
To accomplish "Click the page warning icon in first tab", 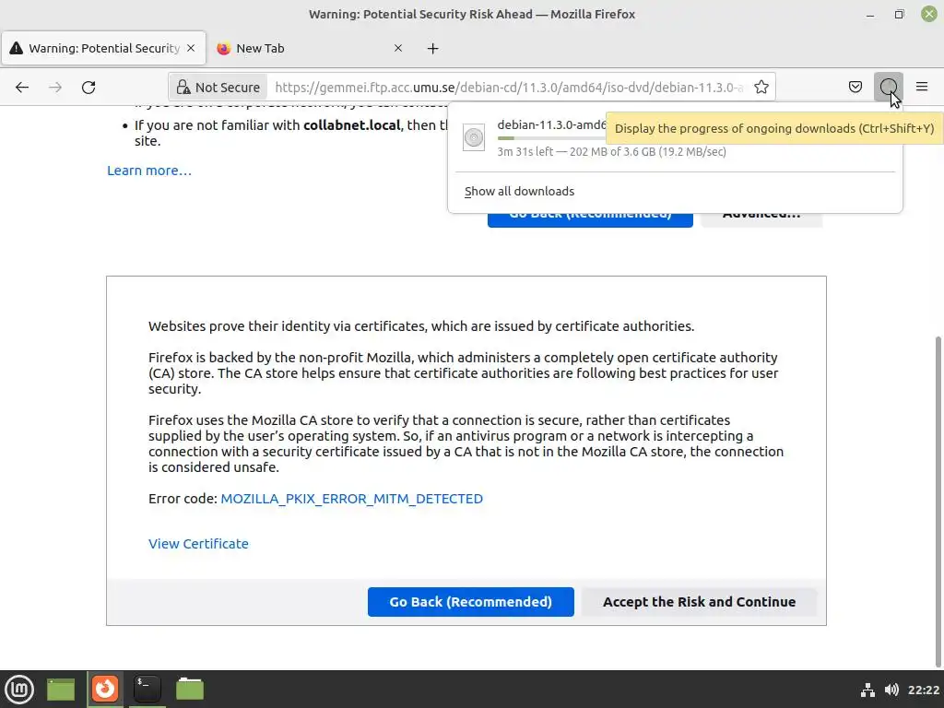I will coord(17,48).
